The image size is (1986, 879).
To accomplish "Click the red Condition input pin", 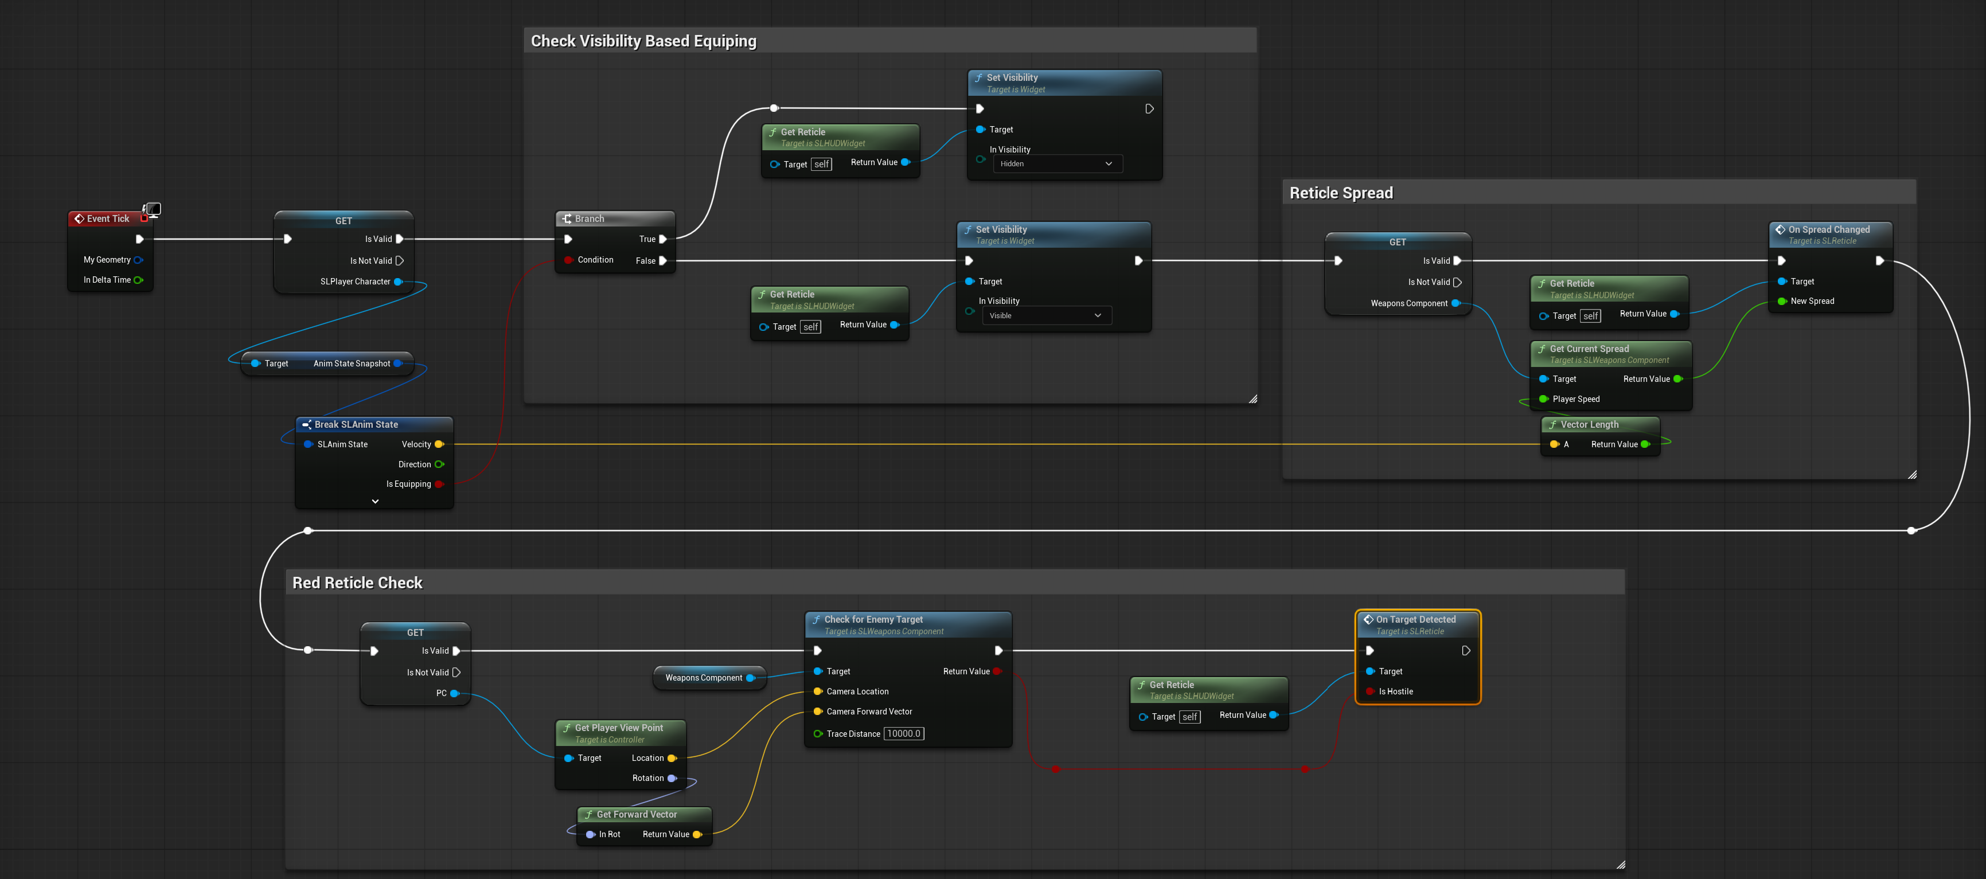I will coord(568,260).
